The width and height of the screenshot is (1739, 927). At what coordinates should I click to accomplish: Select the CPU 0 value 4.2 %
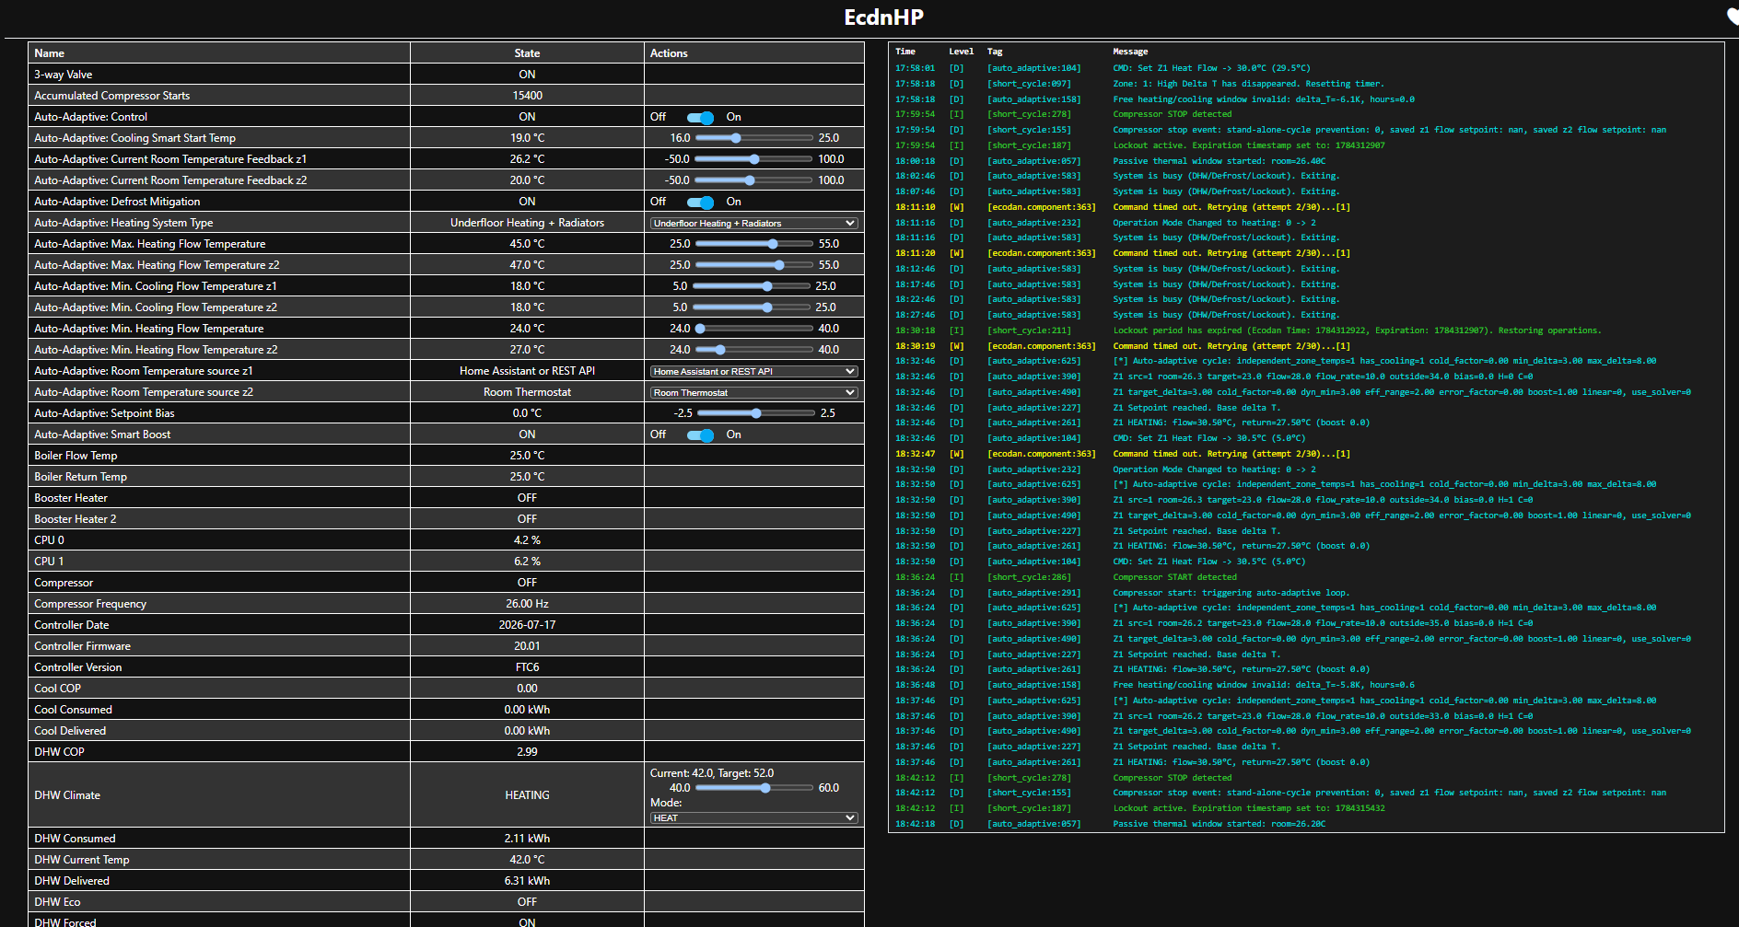(527, 540)
